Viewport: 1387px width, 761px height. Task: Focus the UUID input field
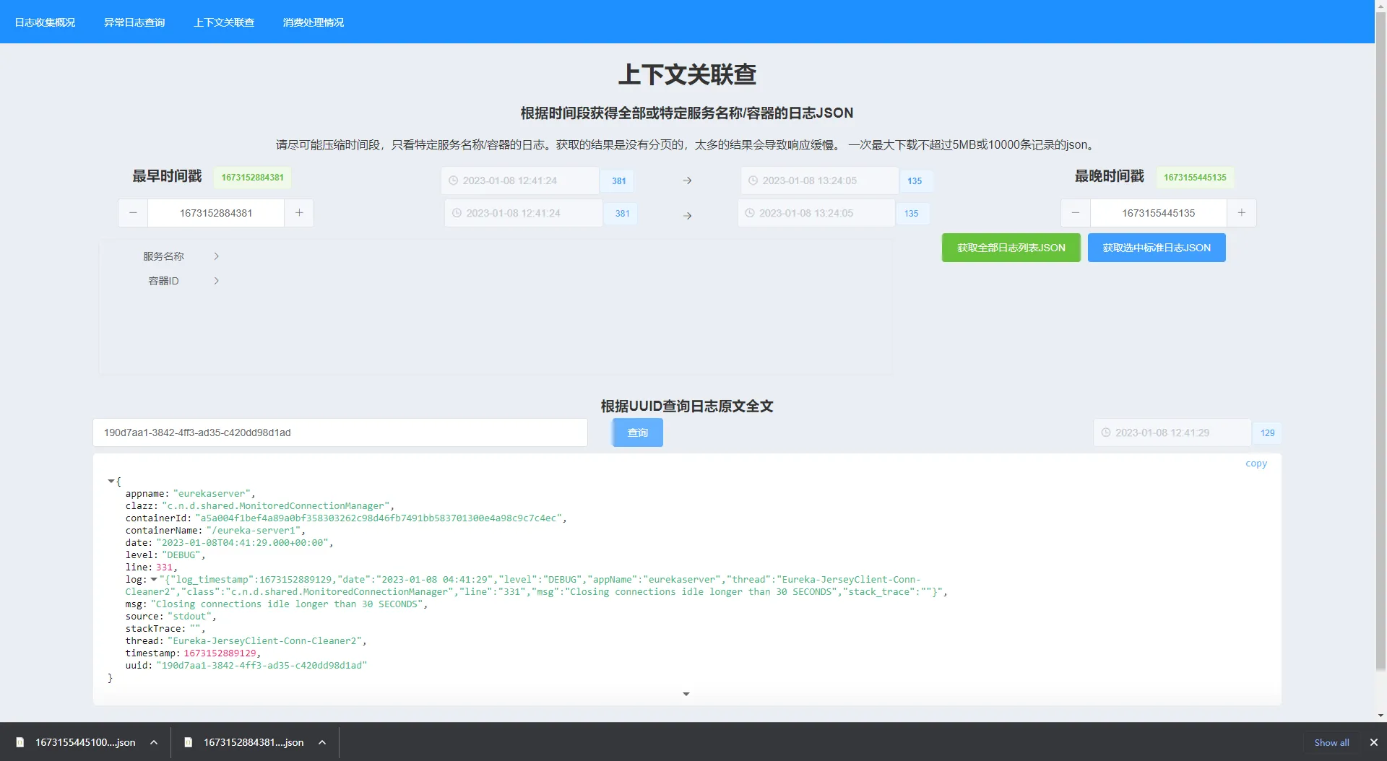(340, 432)
